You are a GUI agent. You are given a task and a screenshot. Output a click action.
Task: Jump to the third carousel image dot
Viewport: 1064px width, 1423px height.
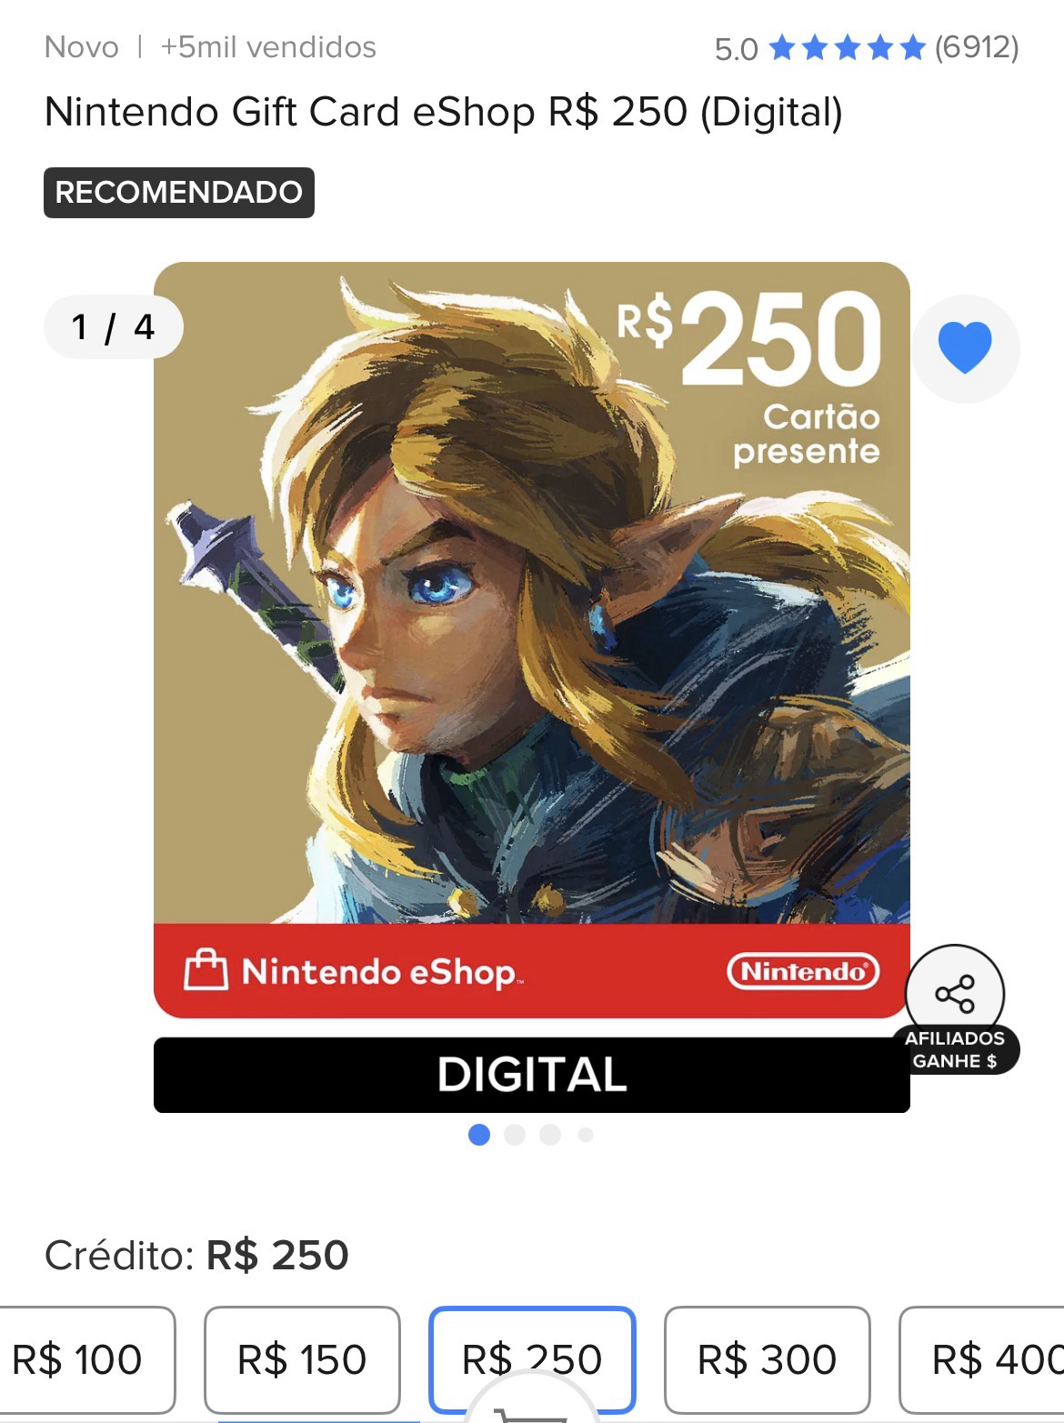pyautogui.click(x=550, y=1135)
